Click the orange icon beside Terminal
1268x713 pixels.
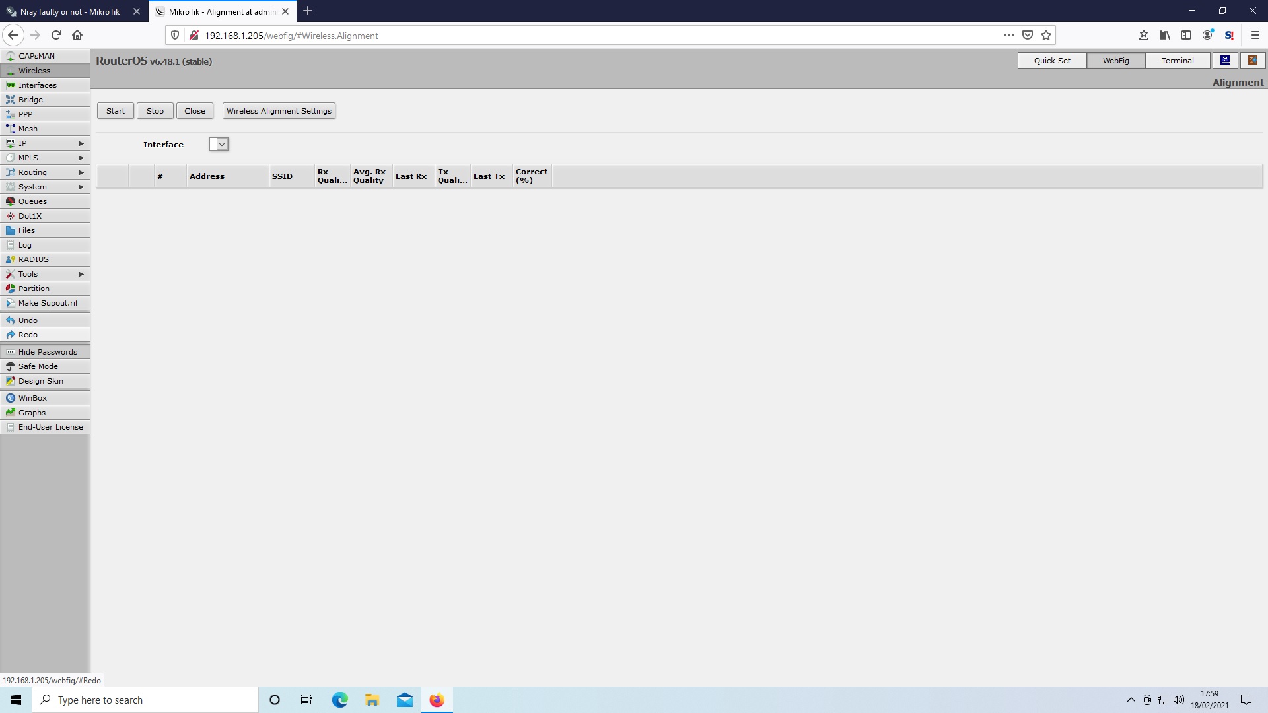[x=1252, y=60]
